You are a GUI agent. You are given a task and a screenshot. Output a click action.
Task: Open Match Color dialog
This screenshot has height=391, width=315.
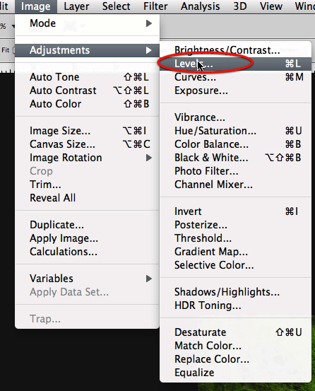coord(235,346)
